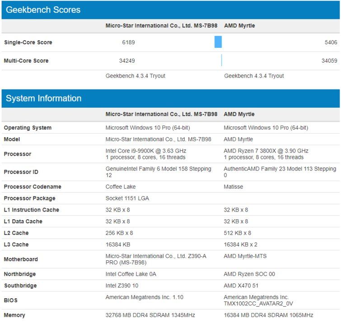Click the 34059 multi-core score

[329, 60]
